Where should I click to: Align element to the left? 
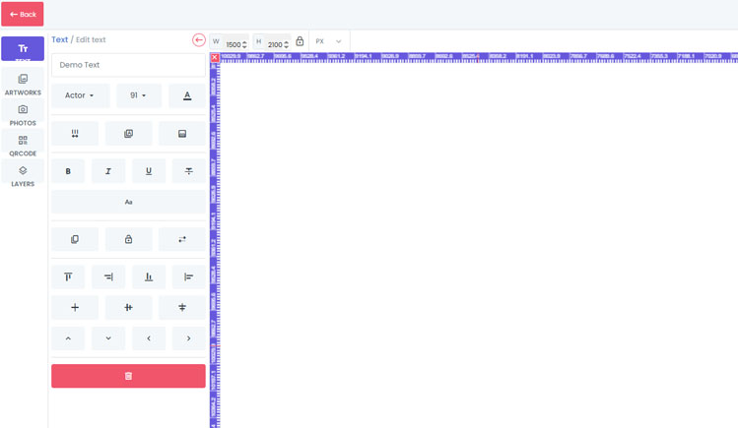click(189, 276)
